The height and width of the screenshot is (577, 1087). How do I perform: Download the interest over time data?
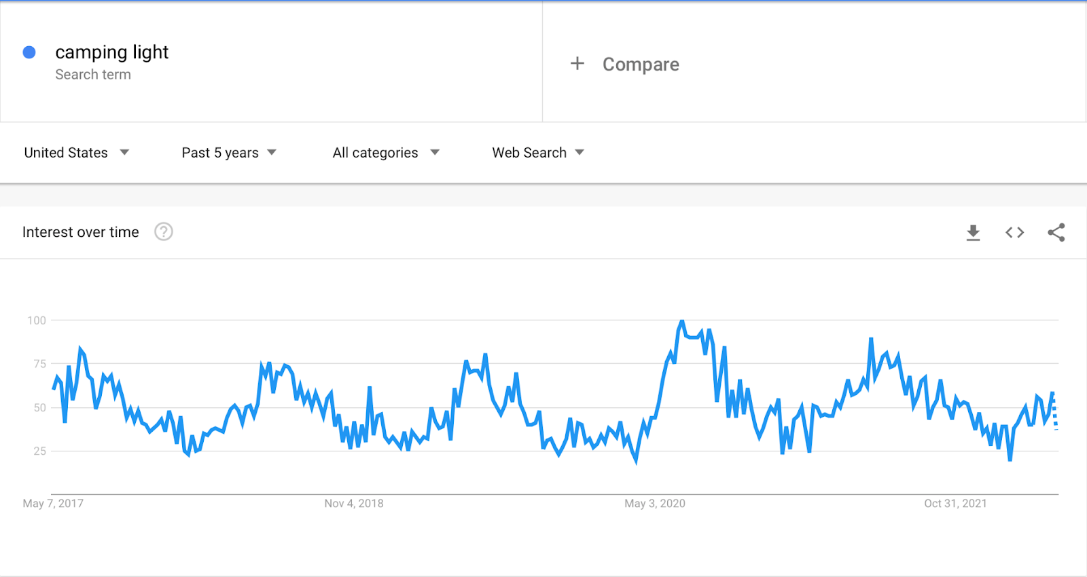tap(973, 233)
